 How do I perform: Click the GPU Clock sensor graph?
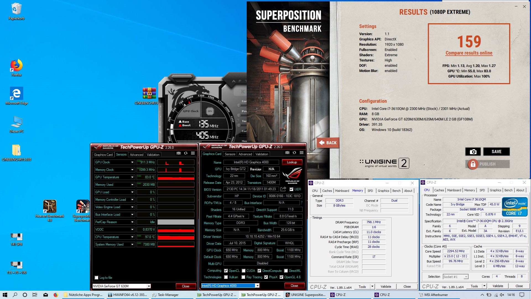pos(176,162)
